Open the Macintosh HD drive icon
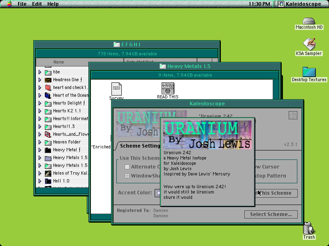The image size is (329, 246). (x=309, y=21)
